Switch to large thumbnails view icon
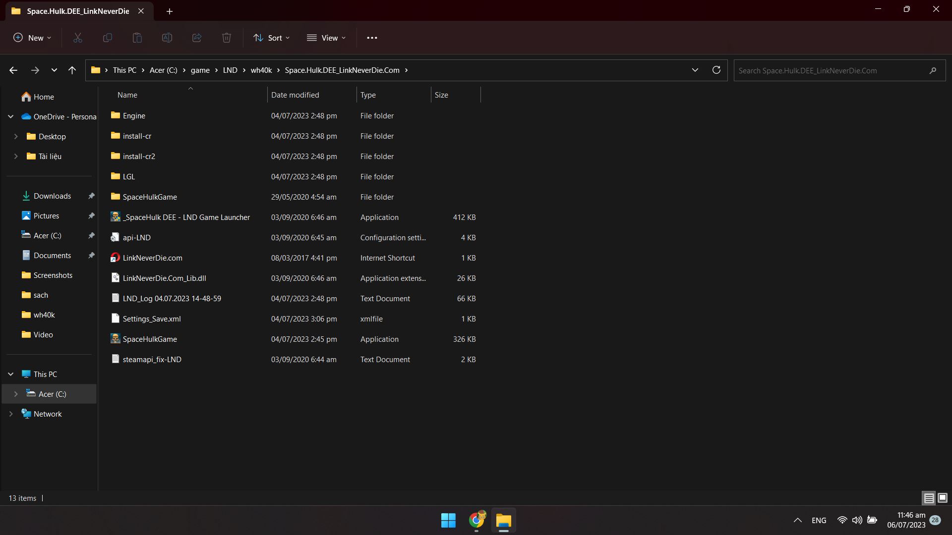This screenshot has height=535, width=952. (x=943, y=498)
